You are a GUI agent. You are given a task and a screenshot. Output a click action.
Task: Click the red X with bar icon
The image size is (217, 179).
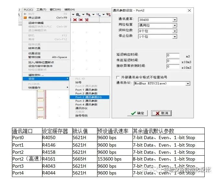81,20
